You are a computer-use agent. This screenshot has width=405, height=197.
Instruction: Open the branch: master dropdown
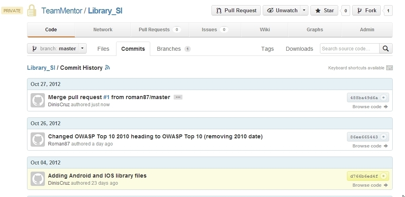(57, 49)
